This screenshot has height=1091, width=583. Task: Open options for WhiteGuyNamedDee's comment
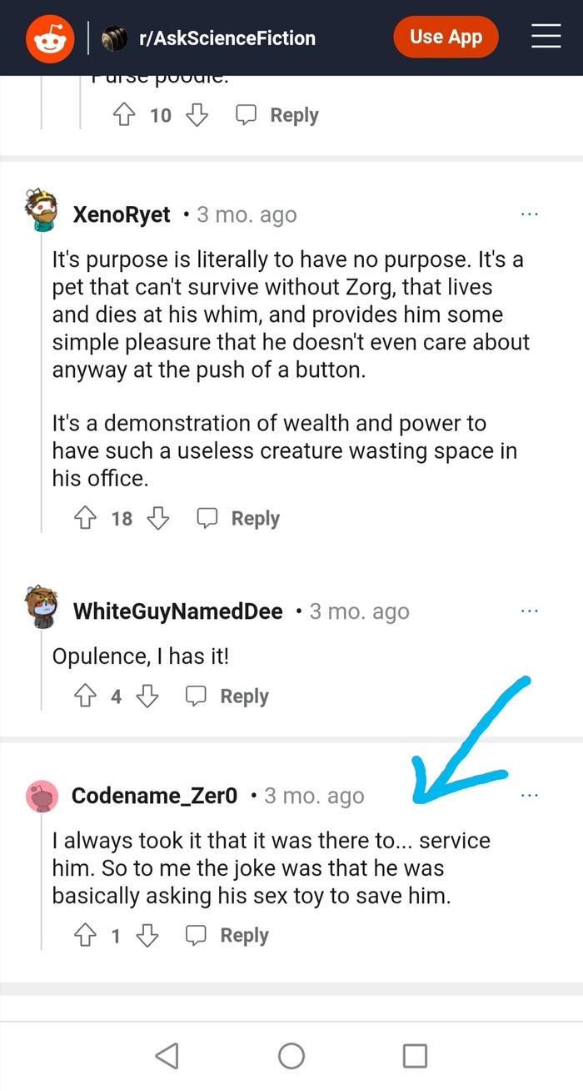click(530, 611)
